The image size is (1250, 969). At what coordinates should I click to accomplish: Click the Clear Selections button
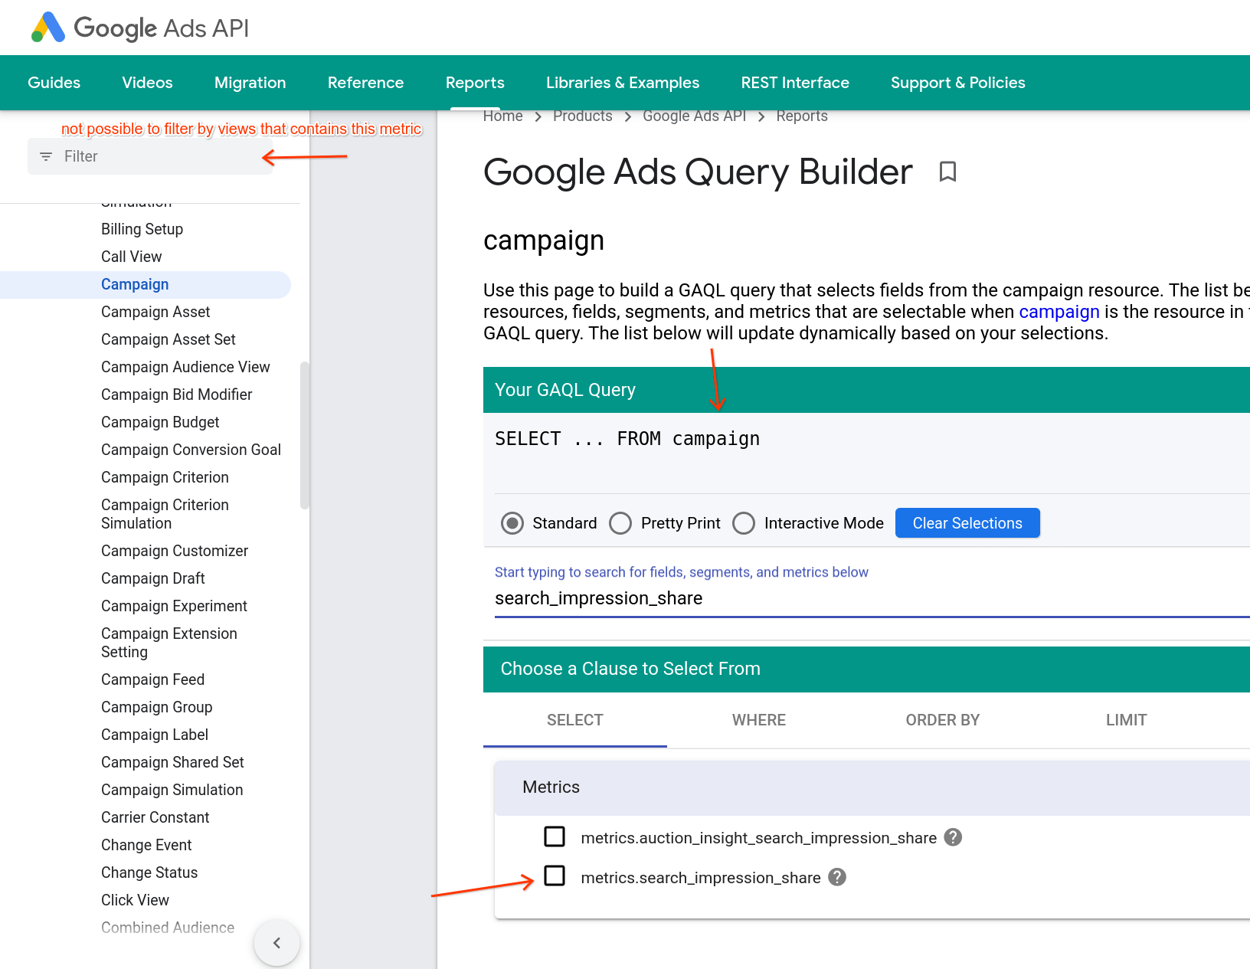pyautogui.click(x=967, y=522)
